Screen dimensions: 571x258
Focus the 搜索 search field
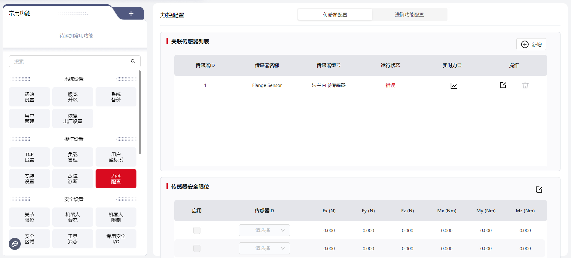pyautogui.click(x=71, y=61)
